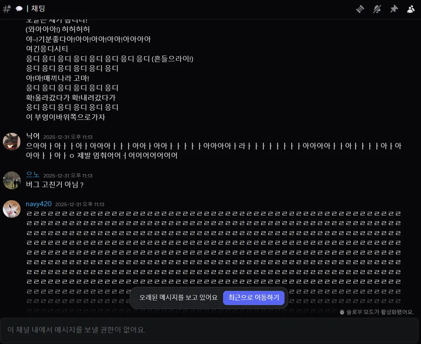This screenshot has width=421, height=344.
Task: Click the username navy420
Action: pyautogui.click(x=38, y=204)
